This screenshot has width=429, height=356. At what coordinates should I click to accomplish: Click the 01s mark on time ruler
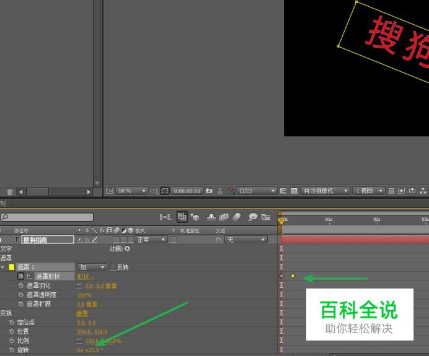329,220
